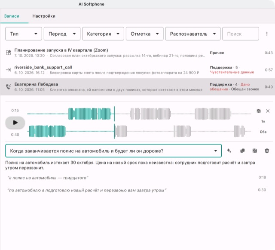Open the Категория filter dropdown
The height and width of the screenshot is (250, 275).
(x=103, y=34)
